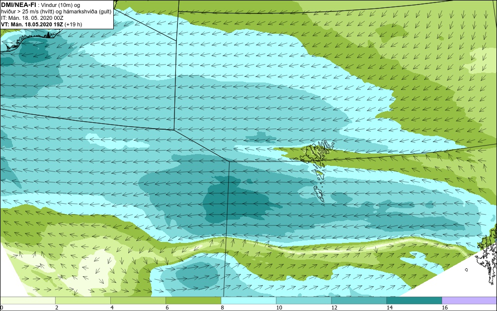Screen dimensions: 497x311
Task: Click the scale label '16'
Action: 445,308
